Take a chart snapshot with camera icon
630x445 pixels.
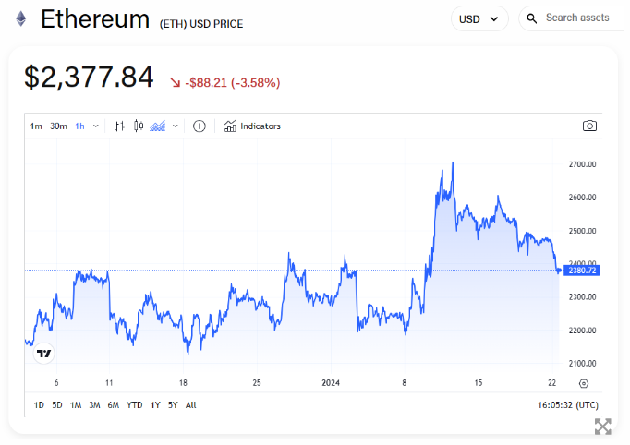[589, 126]
